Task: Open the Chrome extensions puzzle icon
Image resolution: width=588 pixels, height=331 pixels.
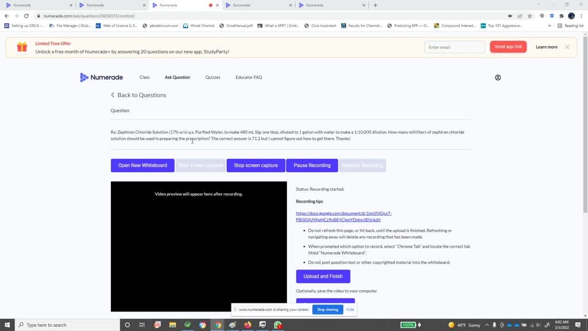Action: pos(561,16)
